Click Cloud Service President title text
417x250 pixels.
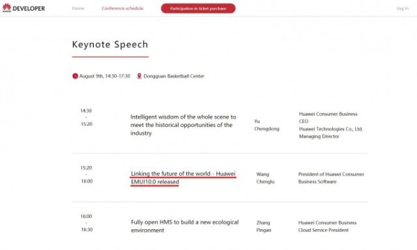[323, 230]
